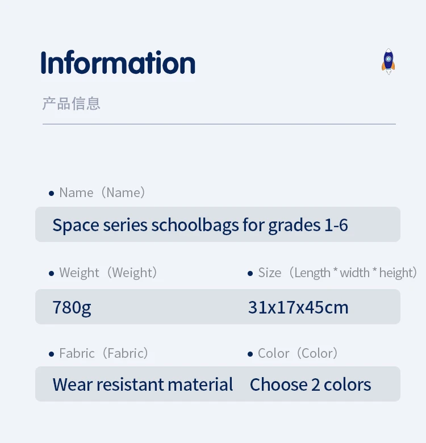
Task: Click the rocket icon in the header
Action: (x=388, y=61)
